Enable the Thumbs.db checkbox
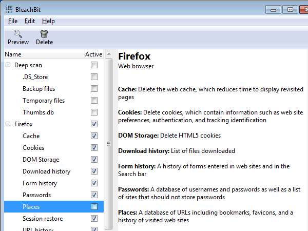Viewport: 308px width, 231px height. point(94,112)
